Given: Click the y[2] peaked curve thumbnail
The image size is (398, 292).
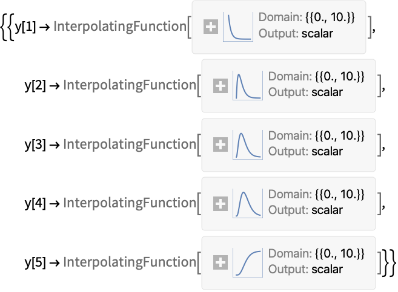Looking at the screenshot, I should pos(248,86).
